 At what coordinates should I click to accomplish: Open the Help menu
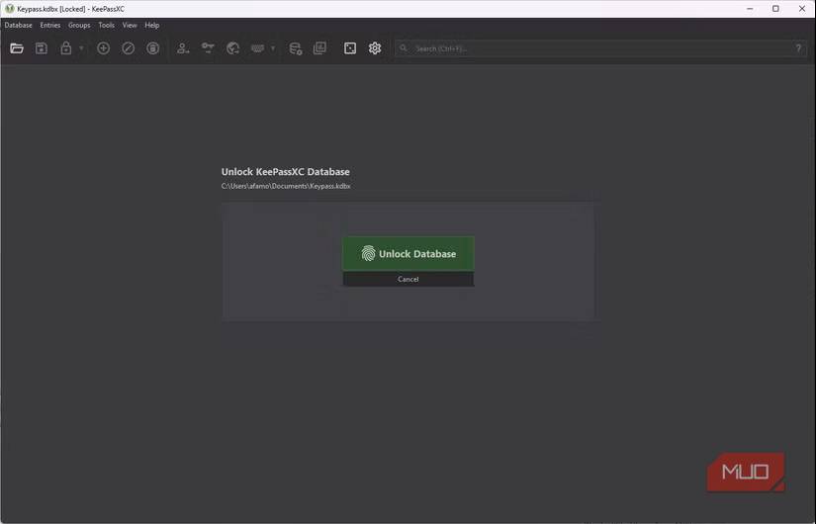(x=152, y=25)
